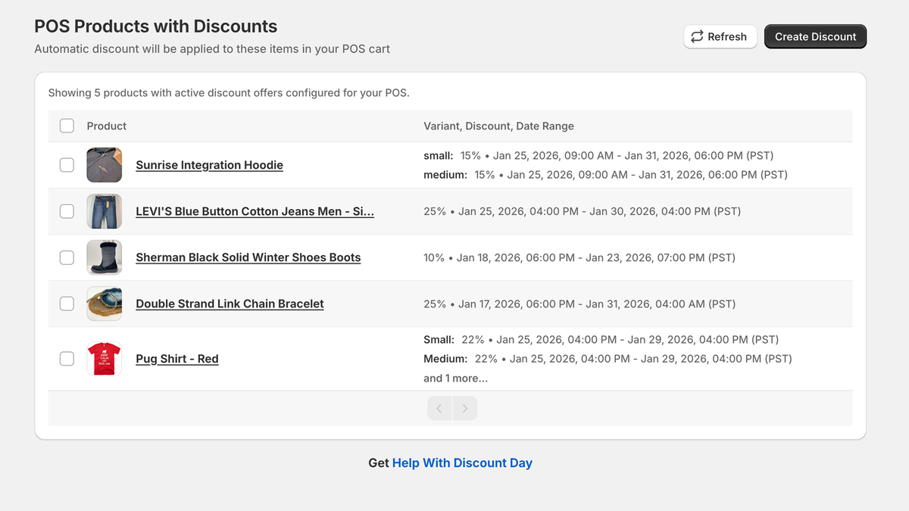
Task: Click the Create Discount button
Action: point(815,36)
